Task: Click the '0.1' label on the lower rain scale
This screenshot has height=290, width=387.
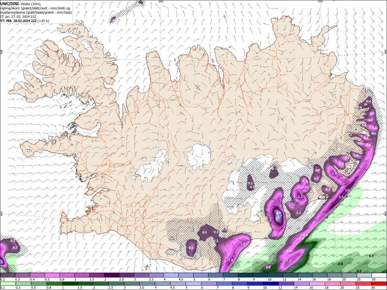Action: (x=2, y=288)
